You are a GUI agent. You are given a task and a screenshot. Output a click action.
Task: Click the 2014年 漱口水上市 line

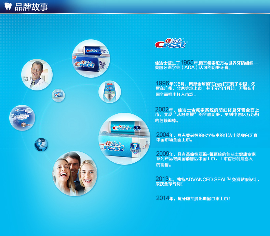(193, 198)
